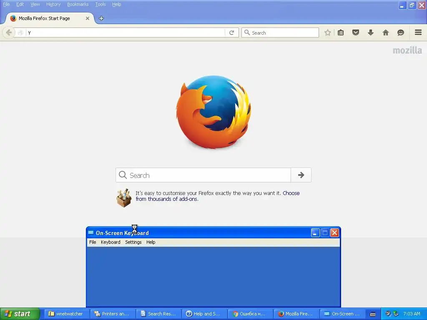The width and height of the screenshot is (427, 320).
Task: Open the Pocket icon in Firefox toolbar
Action: [x=356, y=32]
